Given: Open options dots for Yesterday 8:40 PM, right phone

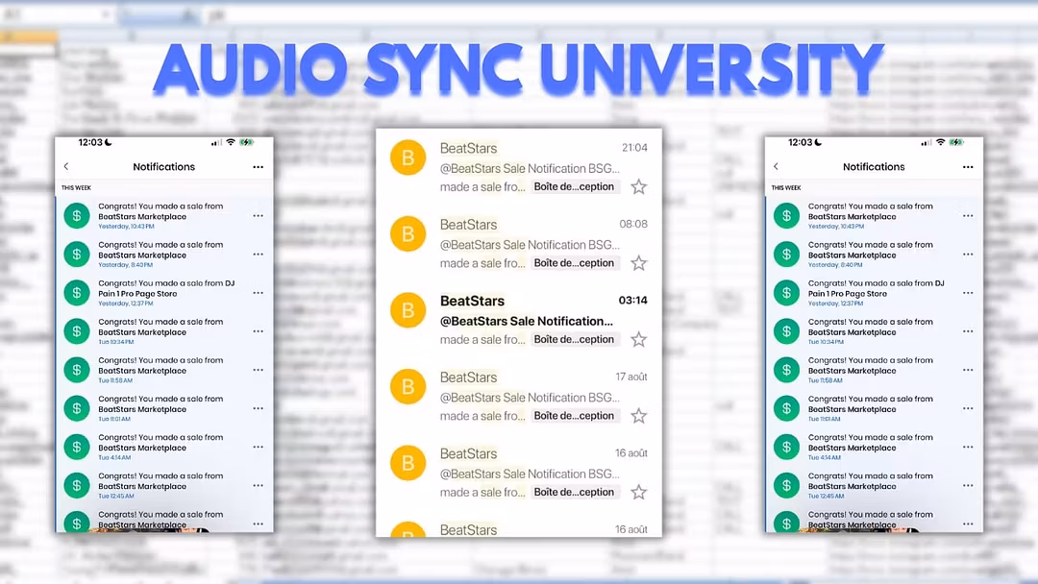Looking at the screenshot, I should point(968,254).
